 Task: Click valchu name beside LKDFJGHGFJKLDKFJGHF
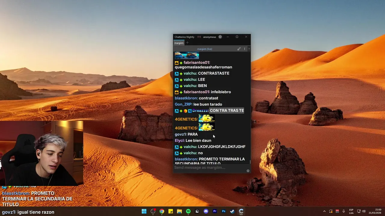190,147
